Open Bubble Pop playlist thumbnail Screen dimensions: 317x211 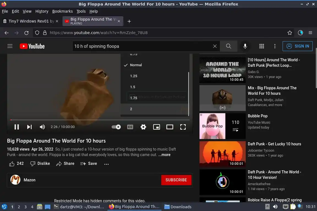pos(223,126)
